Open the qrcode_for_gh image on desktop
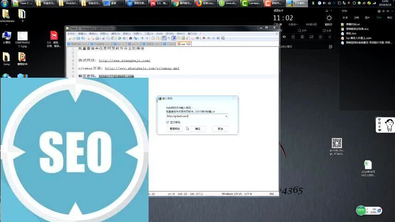Image resolution: width=395 pixels, height=222 pixels. click(337, 147)
